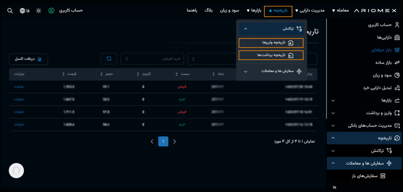
Task: Click the refresh table icon button
Action: [x=109, y=59]
